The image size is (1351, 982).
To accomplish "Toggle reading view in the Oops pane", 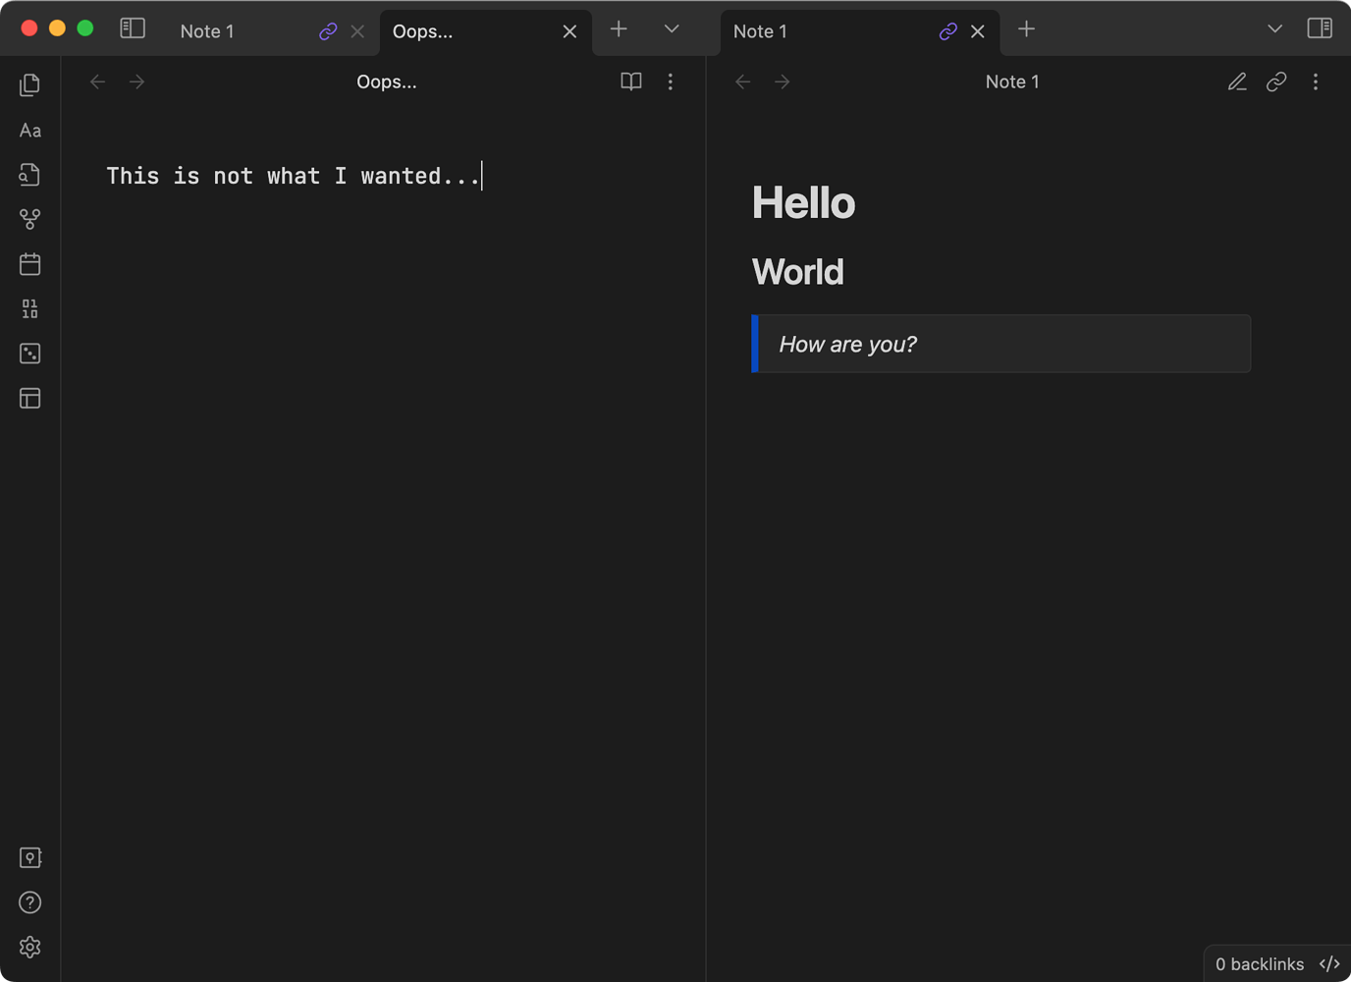I will [x=630, y=82].
